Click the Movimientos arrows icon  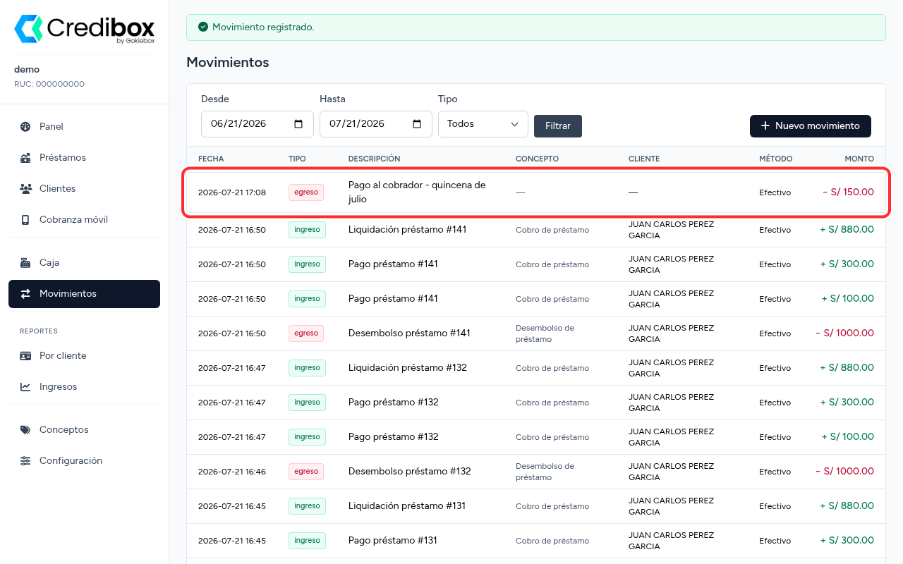[25, 294]
